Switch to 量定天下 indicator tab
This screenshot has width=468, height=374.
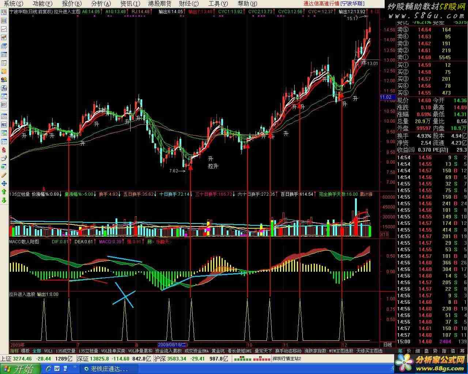click(263, 351)
